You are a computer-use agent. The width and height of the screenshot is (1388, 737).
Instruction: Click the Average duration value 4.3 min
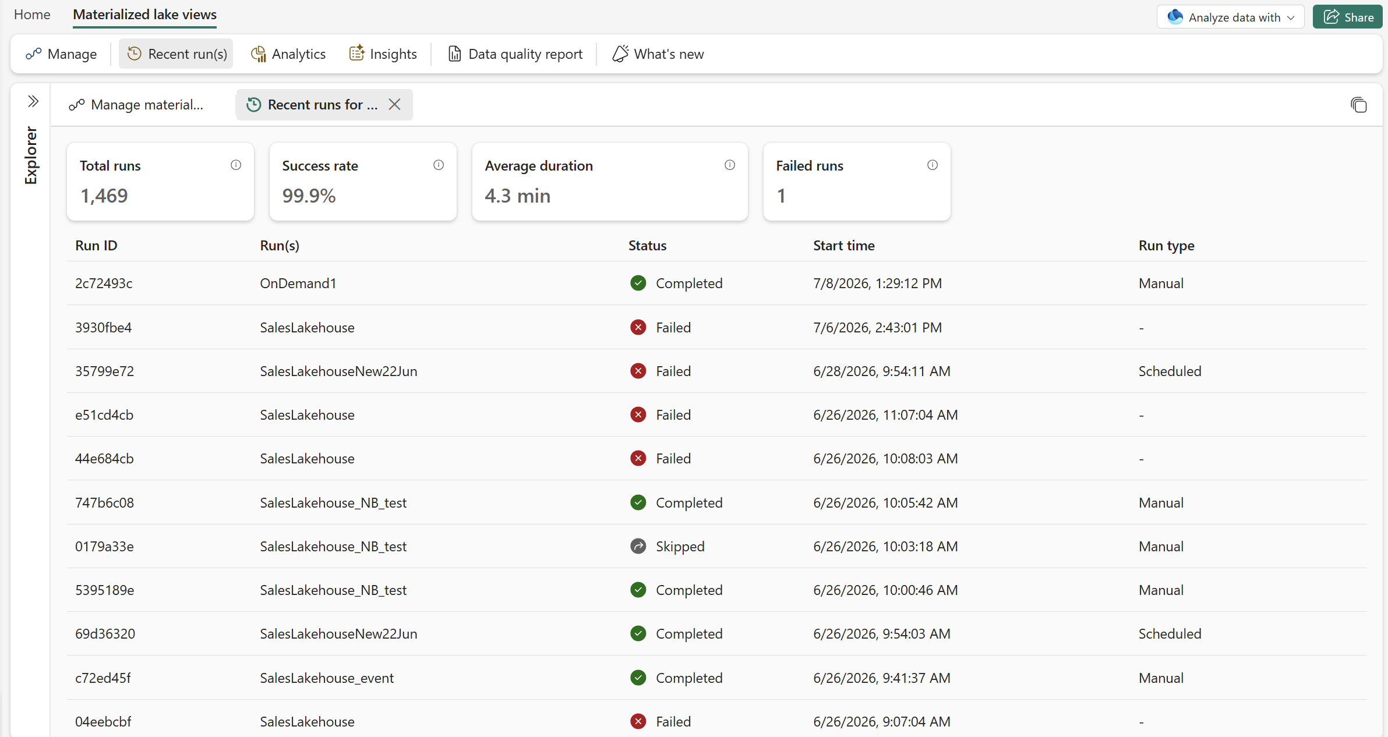point(518,196)
